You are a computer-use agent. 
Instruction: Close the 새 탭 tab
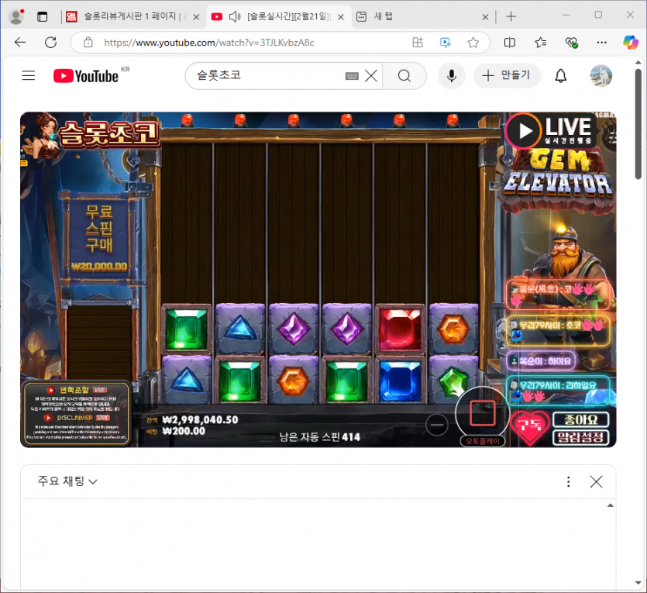click(485, 17)
